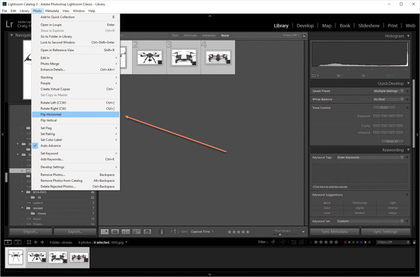Click the Export button

75,232
